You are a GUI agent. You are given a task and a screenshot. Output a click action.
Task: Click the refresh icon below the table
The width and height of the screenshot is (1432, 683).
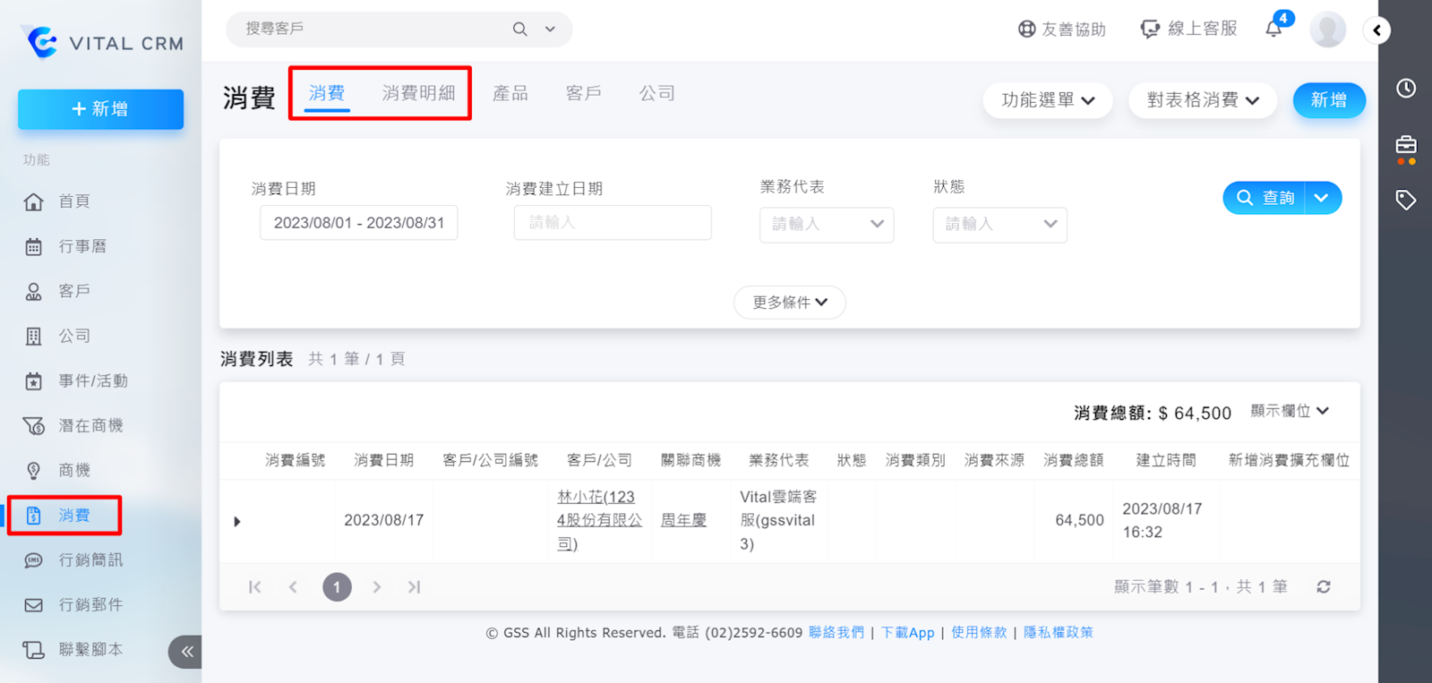coord(1324,587)
